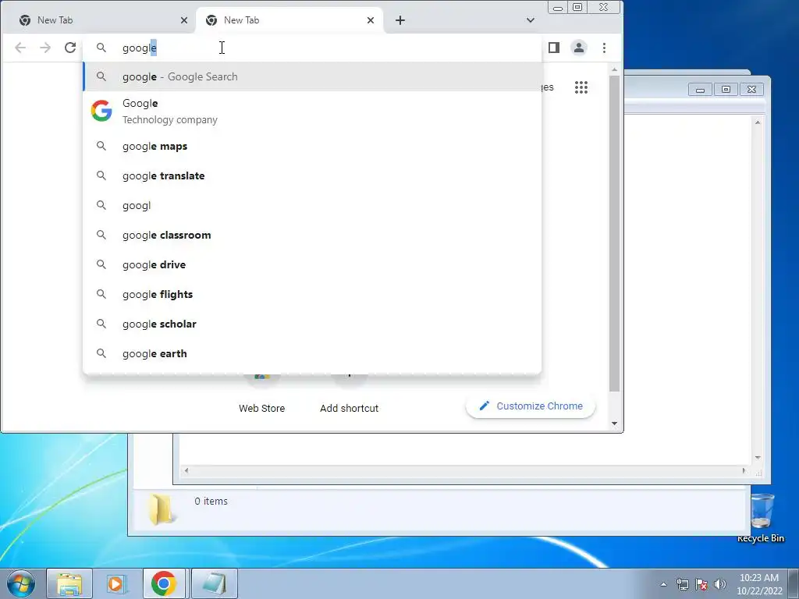Click the background window's horizontal scrollbar
Image resolution: width=799 pixels, height=599 pixels.
point(465,470)
